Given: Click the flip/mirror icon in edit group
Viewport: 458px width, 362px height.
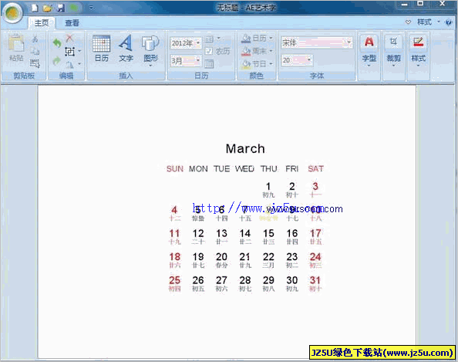Looking at the screenshot, I should tap(69, 64).
